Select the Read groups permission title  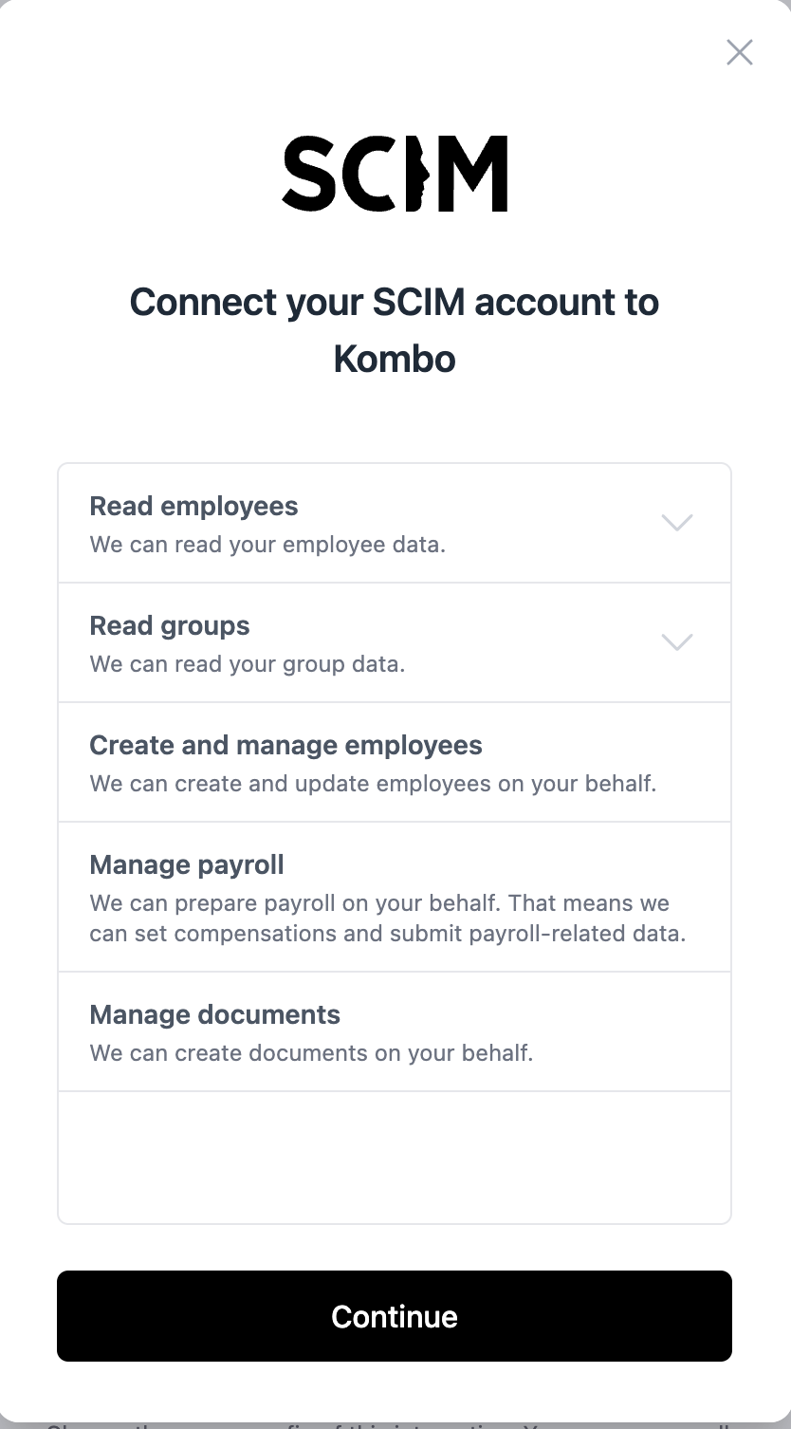[x=170, y=626]
